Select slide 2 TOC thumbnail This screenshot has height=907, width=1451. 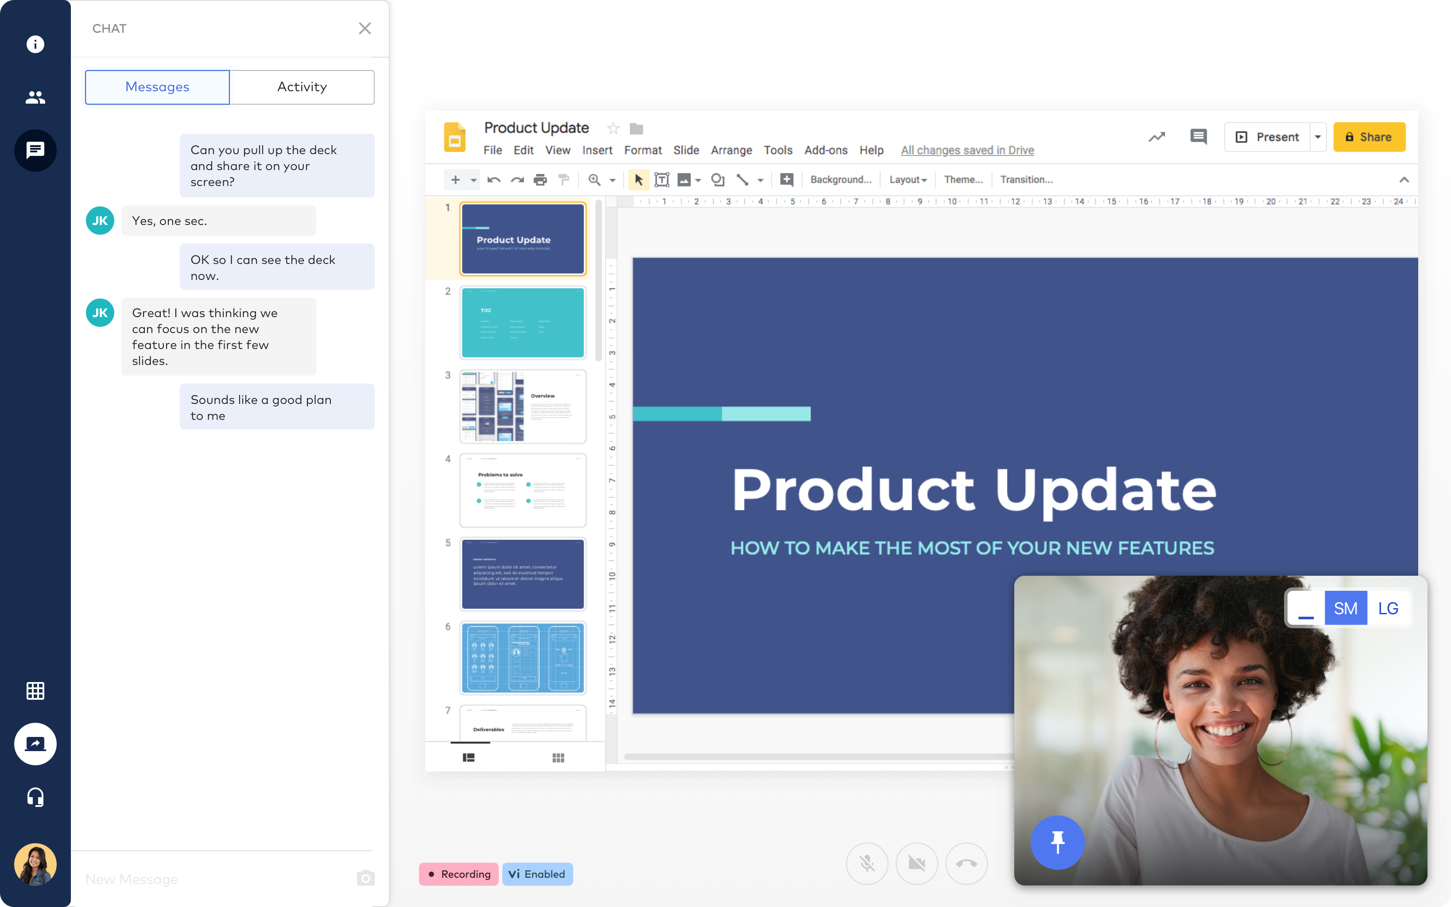(x=522, y=322)
